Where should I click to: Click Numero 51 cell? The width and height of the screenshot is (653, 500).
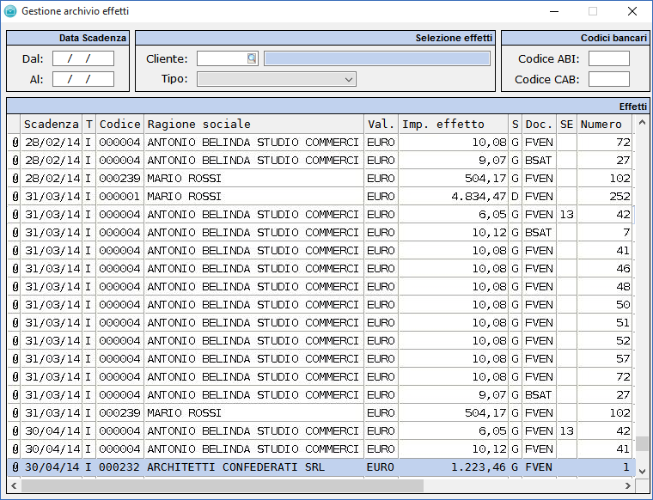605,323
